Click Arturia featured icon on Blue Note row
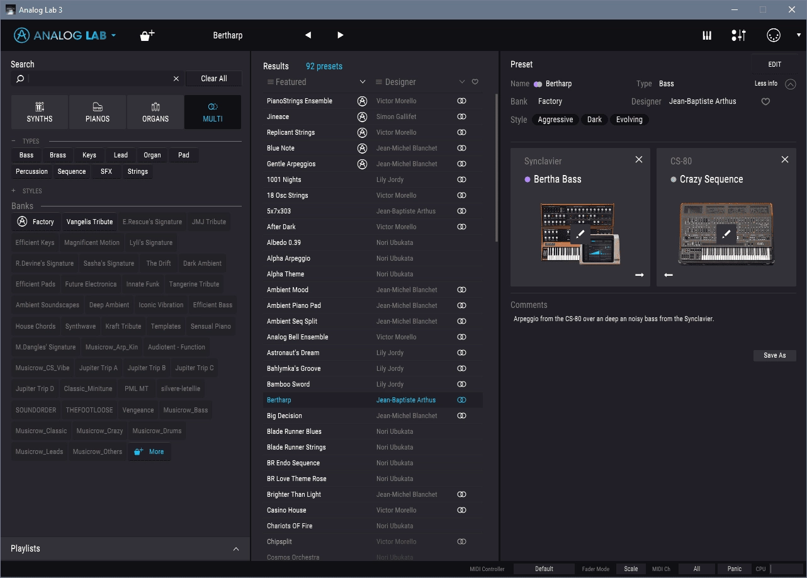The image size is (807, 578). pos(362,148)
